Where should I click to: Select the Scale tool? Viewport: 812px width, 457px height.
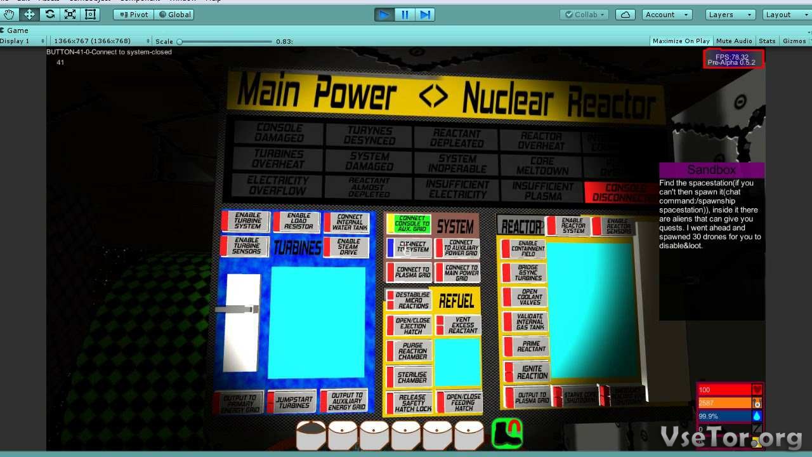tap(70, 15)
